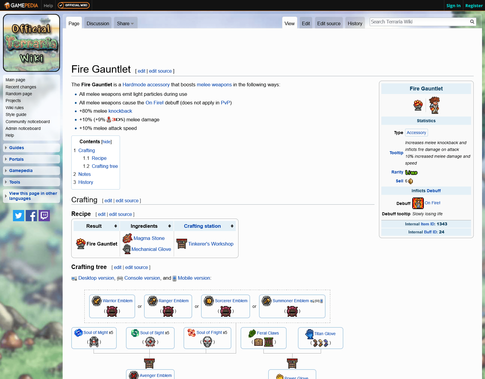The width and height of the screenshot is (485, 379).
Task: Open the History tab
Action: [x=355, y=23]
